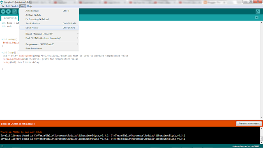The image size is (263, 148).
Task: Select Fix Encoding & Reload
Action: [49, 19]
